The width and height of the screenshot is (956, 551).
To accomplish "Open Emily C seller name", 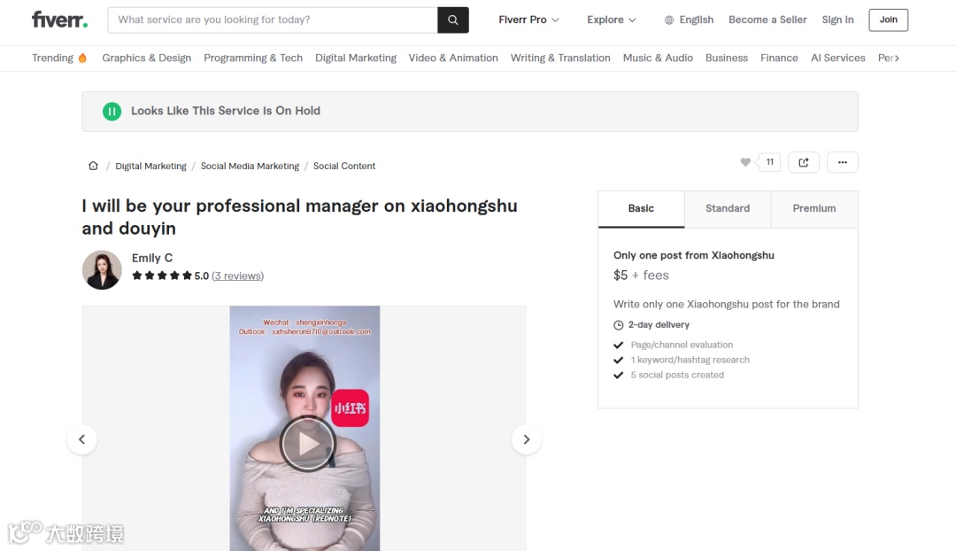I will click(x=152, y=258).
